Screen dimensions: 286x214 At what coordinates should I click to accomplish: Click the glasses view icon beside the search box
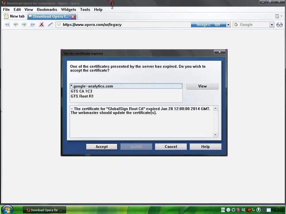pyautogui.click(x=279, y=25)
